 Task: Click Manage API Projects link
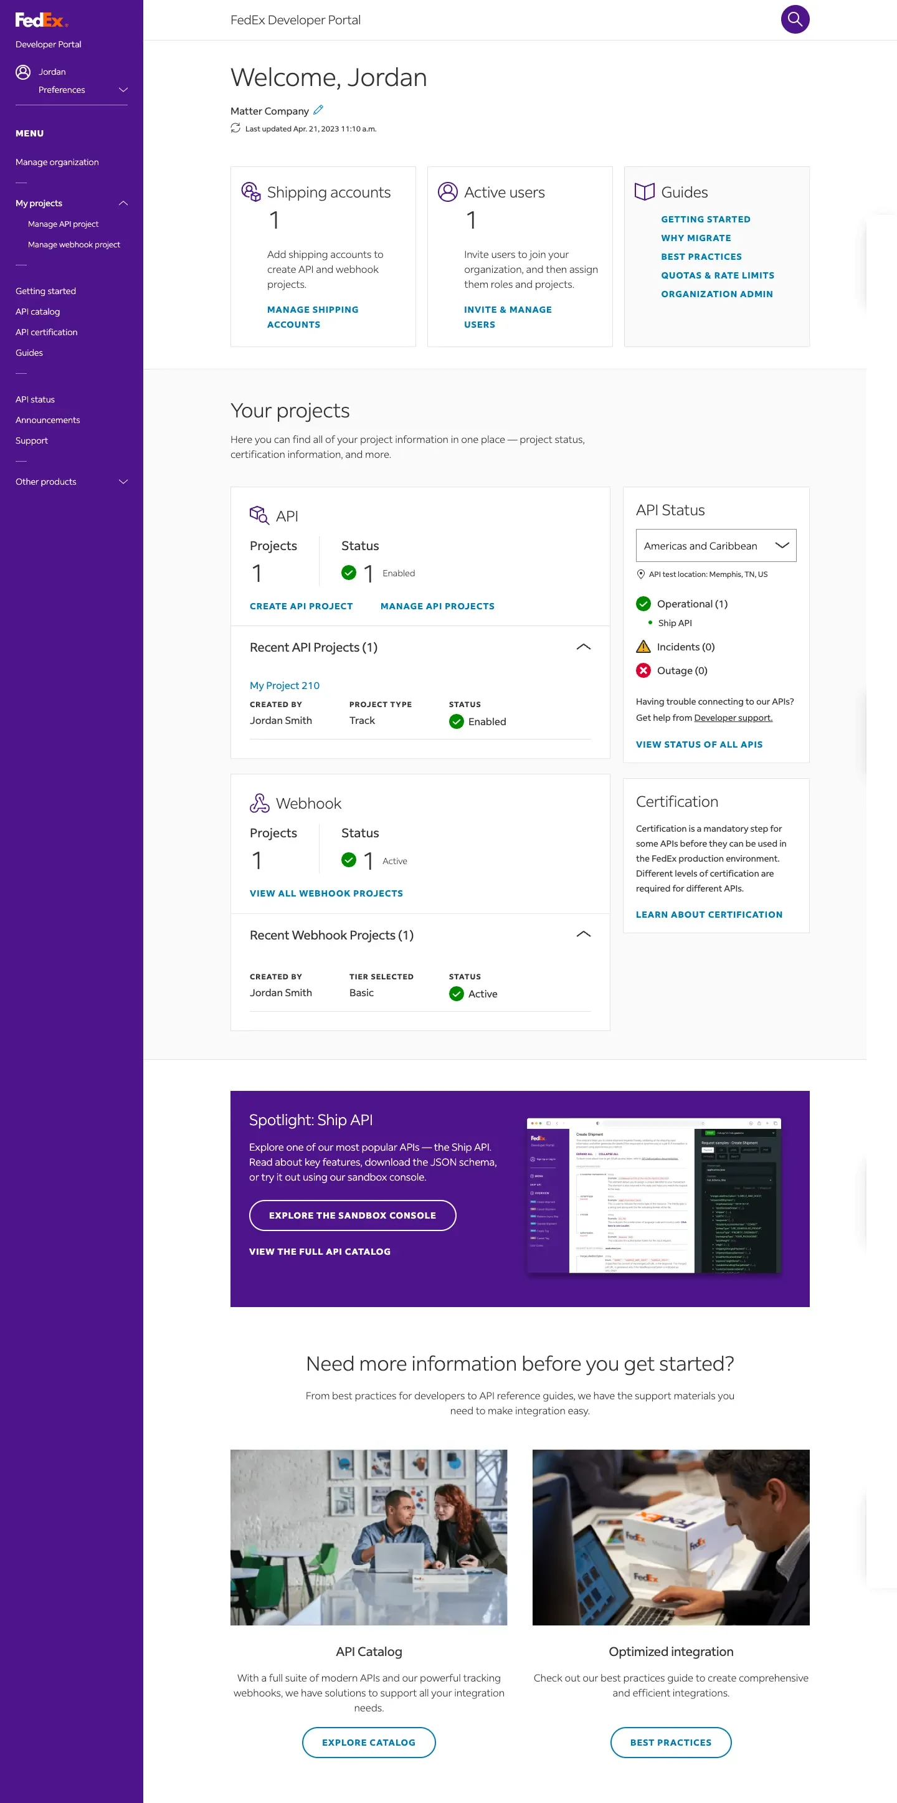click(437, 606)
